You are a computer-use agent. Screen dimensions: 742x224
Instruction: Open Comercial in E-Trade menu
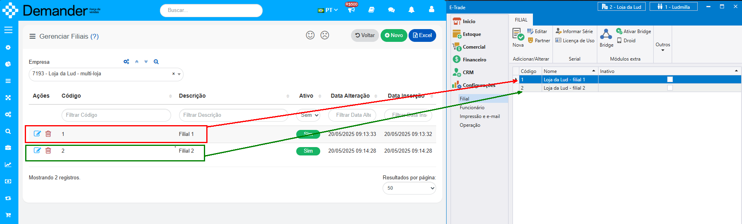coord(474,47)
